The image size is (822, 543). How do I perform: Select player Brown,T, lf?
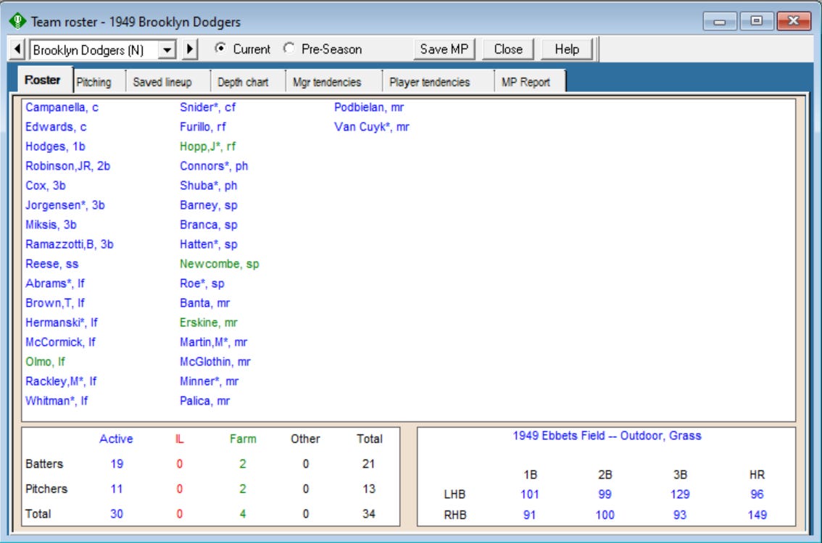tap(55, 303)
